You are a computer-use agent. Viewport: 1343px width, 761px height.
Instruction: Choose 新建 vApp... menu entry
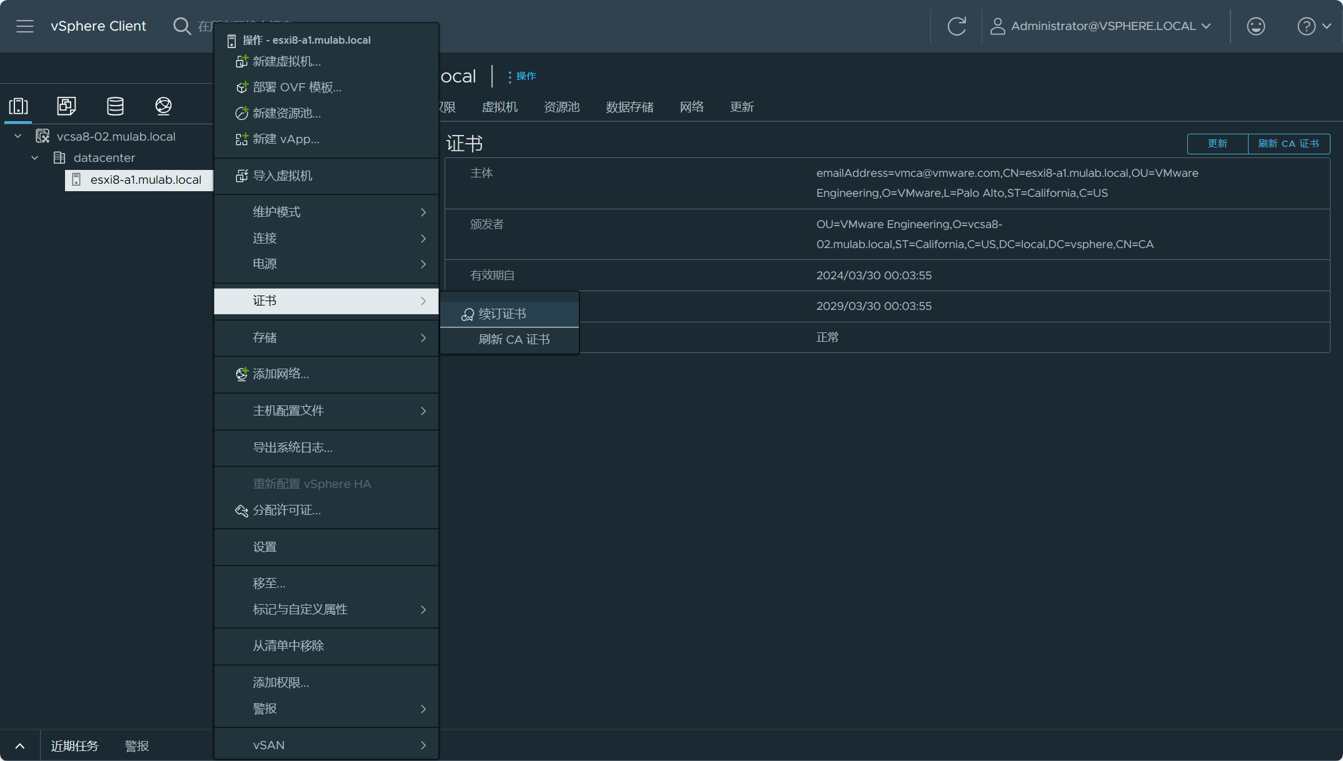pos(326,139)
